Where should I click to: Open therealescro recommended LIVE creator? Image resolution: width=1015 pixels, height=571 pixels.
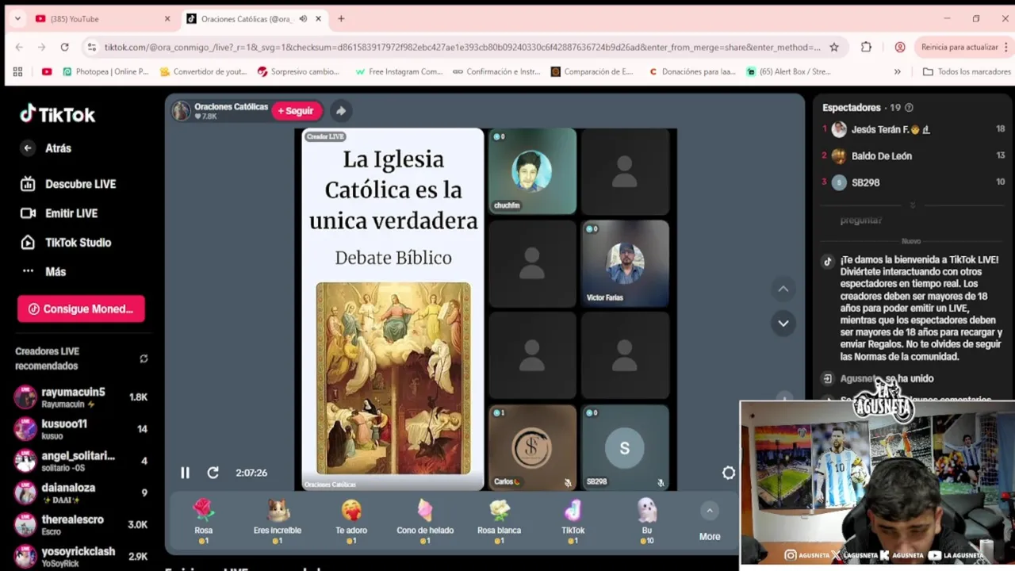point(81,524)
